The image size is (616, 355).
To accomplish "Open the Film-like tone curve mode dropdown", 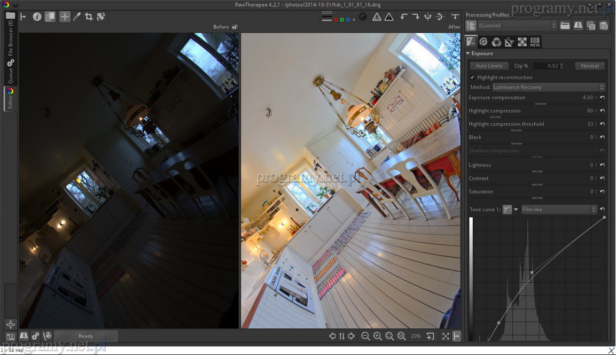I will pyautogui.click(x=559, y=210).
